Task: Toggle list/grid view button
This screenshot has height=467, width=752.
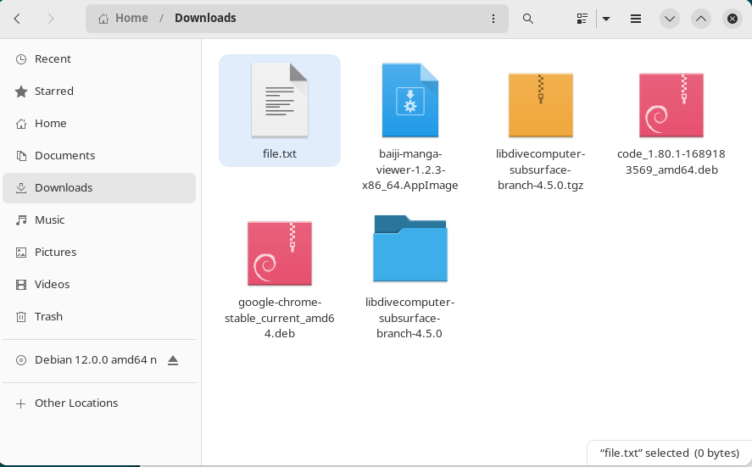Action: pyautogui.click(x=582, y=19)
